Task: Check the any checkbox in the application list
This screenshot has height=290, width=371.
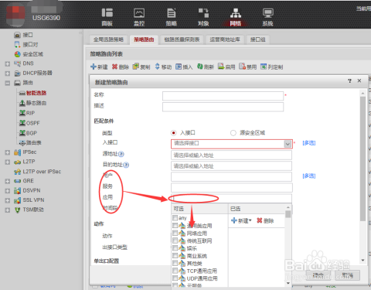Action: click(175, 218)
